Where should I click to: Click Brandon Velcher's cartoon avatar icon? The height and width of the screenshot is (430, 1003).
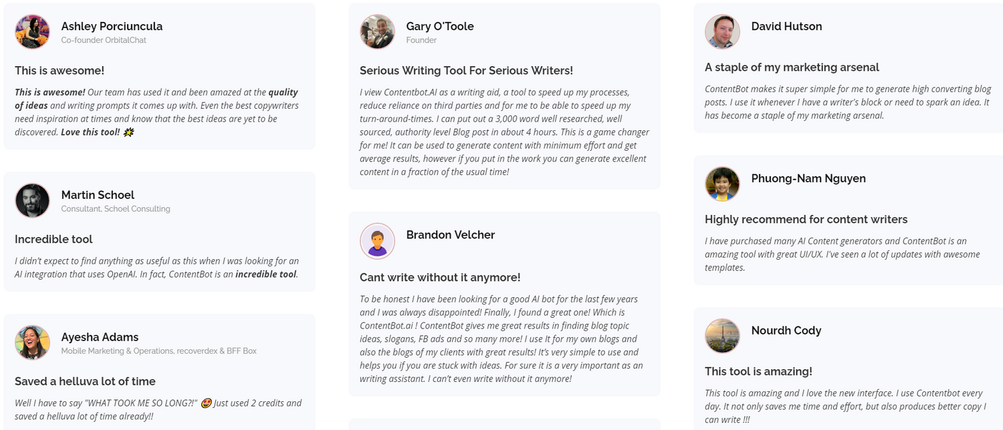377,240
